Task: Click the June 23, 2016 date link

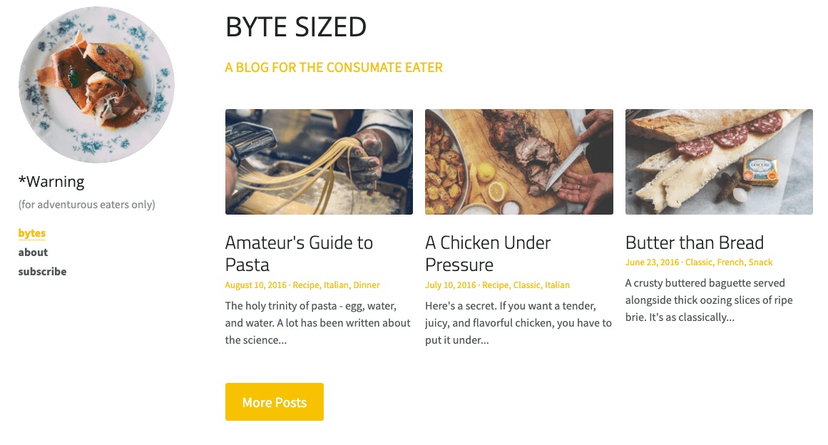Action: [651, 262]
